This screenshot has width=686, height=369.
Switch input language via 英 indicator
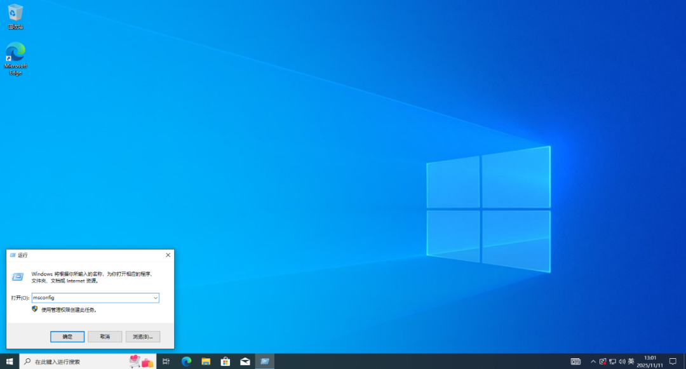coord(631,361)
